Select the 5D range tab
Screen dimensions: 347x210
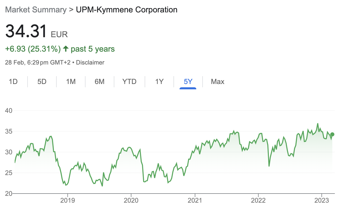pos(42,82)
